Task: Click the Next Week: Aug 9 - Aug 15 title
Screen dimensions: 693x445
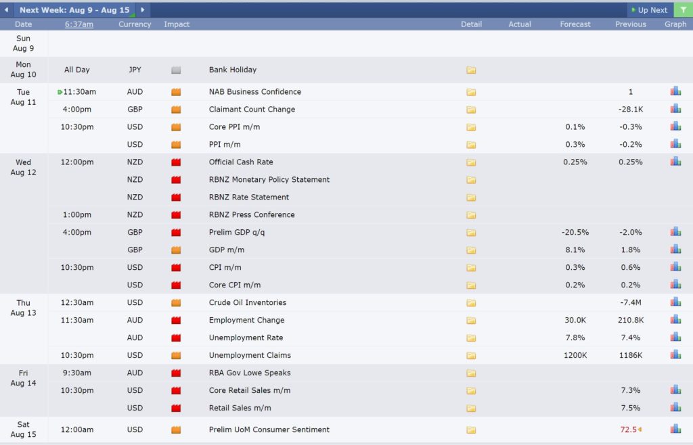Action: click(x=74, y=9)
